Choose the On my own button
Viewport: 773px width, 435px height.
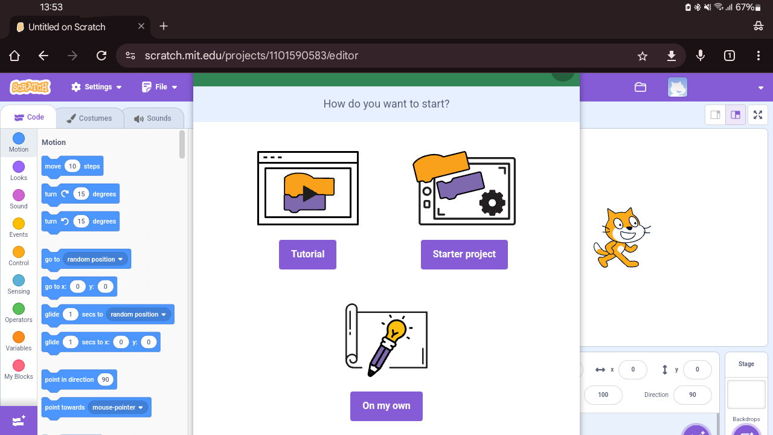(x=386, y=406)
